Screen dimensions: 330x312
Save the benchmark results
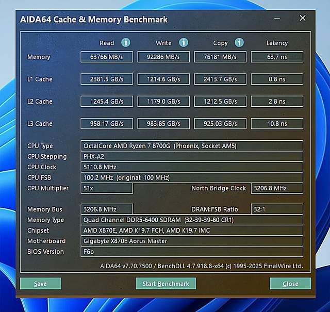(41, 284)
